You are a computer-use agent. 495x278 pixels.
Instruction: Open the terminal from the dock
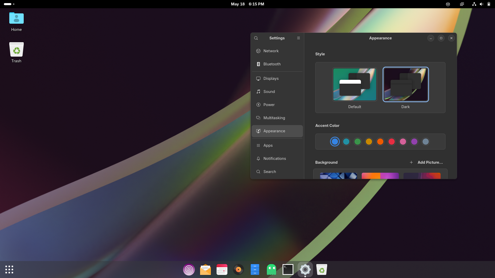pyautogui.click(x=288, y=270)
